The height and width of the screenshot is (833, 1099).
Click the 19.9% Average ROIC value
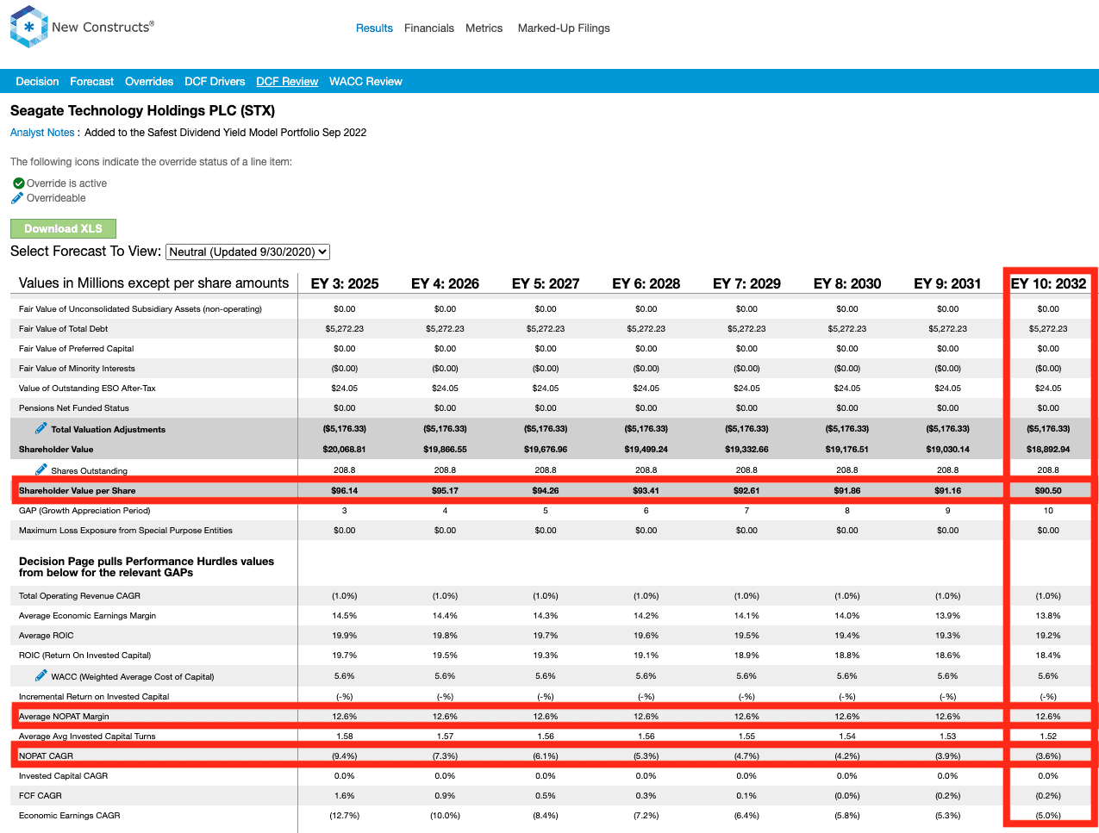(345, 636)
